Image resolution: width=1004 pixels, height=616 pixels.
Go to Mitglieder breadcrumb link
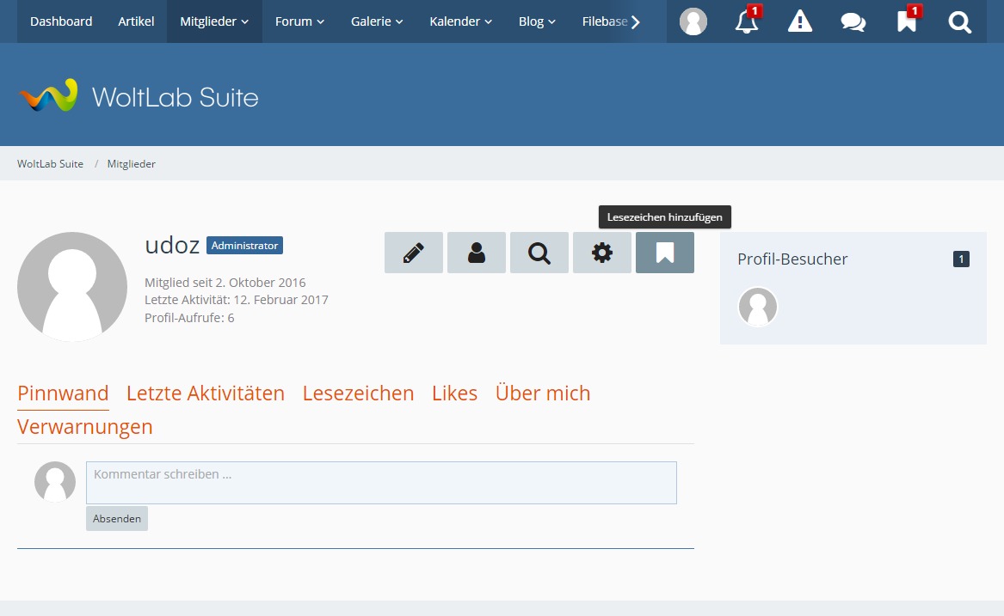(x=132, y=163)
